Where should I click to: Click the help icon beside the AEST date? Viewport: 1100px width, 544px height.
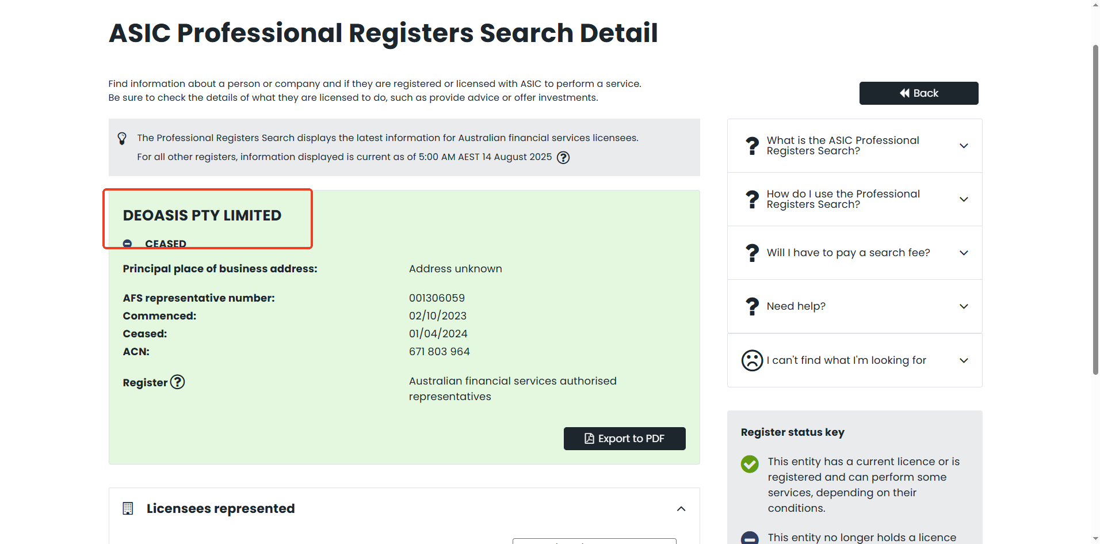563,158
